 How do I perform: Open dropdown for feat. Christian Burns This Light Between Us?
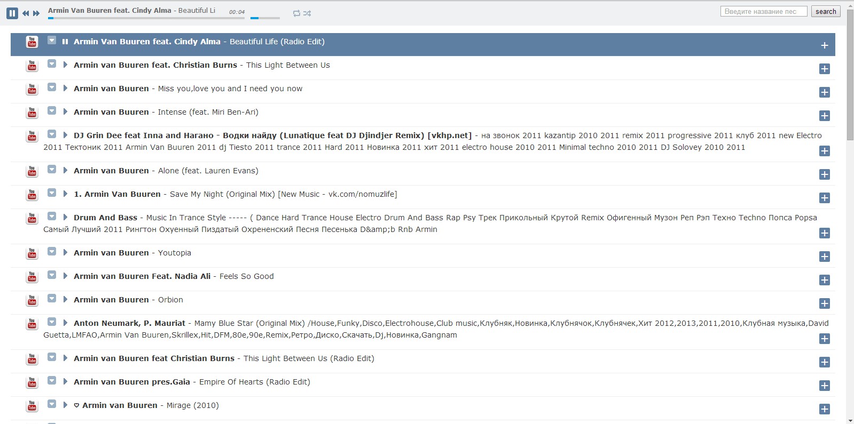52,63
